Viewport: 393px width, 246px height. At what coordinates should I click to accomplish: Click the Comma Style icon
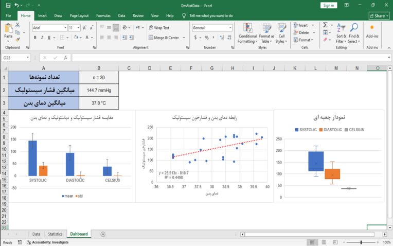(x=213, y=38)
